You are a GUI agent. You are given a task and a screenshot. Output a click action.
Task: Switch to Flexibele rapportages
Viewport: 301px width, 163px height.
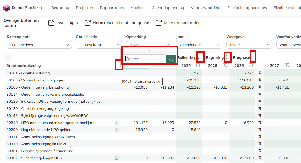(247, 8)
